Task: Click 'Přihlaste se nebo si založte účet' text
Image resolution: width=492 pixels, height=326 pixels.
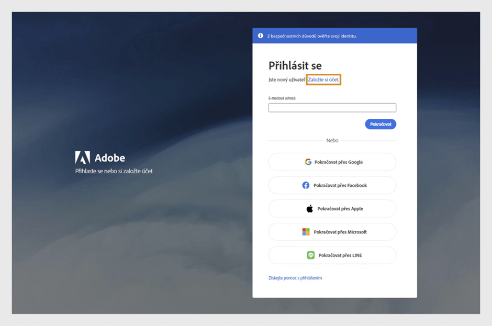Action: (114, 171)
